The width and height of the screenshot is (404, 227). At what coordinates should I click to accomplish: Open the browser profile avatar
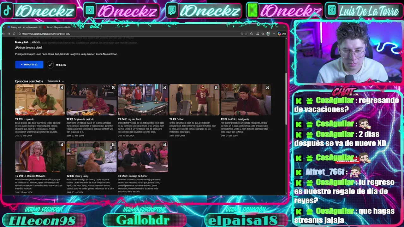click(268, 34)
